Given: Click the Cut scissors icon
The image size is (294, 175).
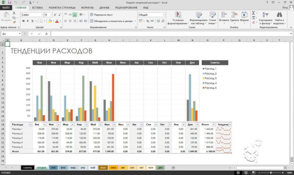Looking at the screenshot, I should click(x=14, y=13).
